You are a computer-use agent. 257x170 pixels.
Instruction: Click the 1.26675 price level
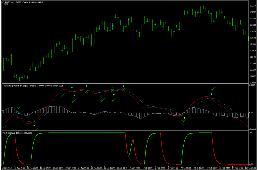point(253,76)
